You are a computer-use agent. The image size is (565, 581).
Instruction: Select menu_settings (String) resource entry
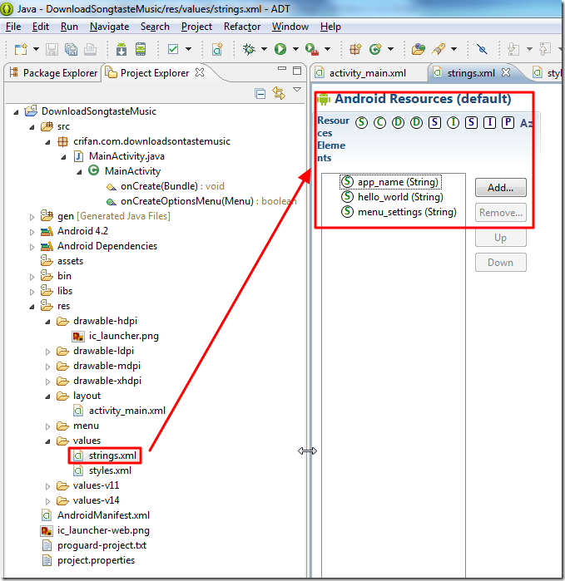coord(399,212)
